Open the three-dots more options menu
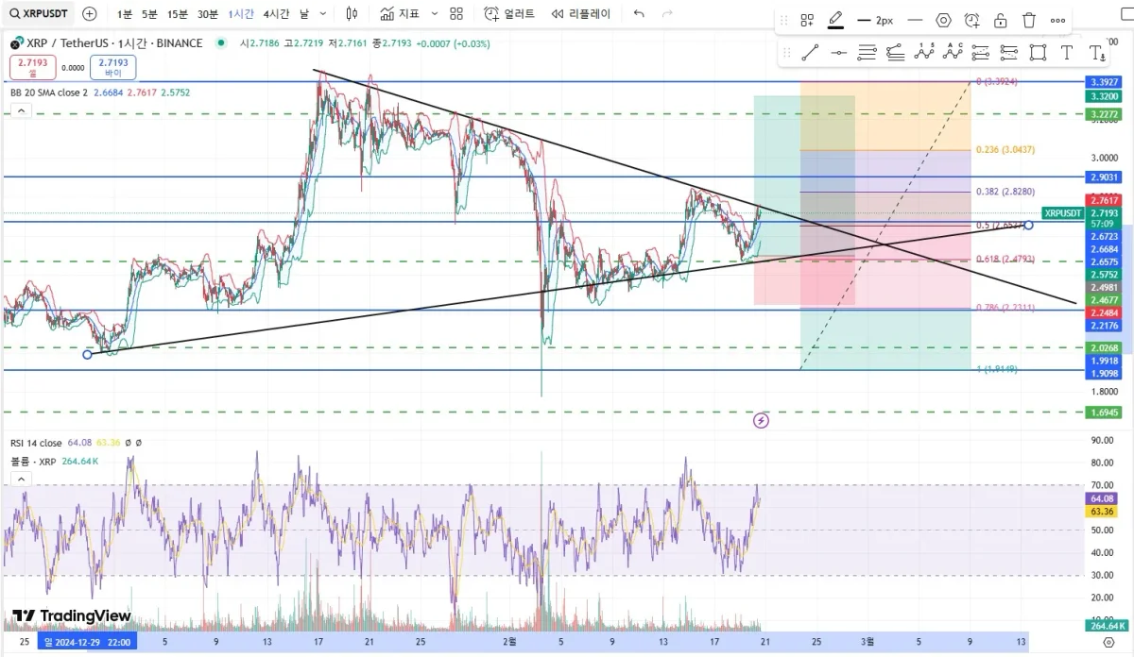Screen dimensions: 1134x657 [1058, 20]
